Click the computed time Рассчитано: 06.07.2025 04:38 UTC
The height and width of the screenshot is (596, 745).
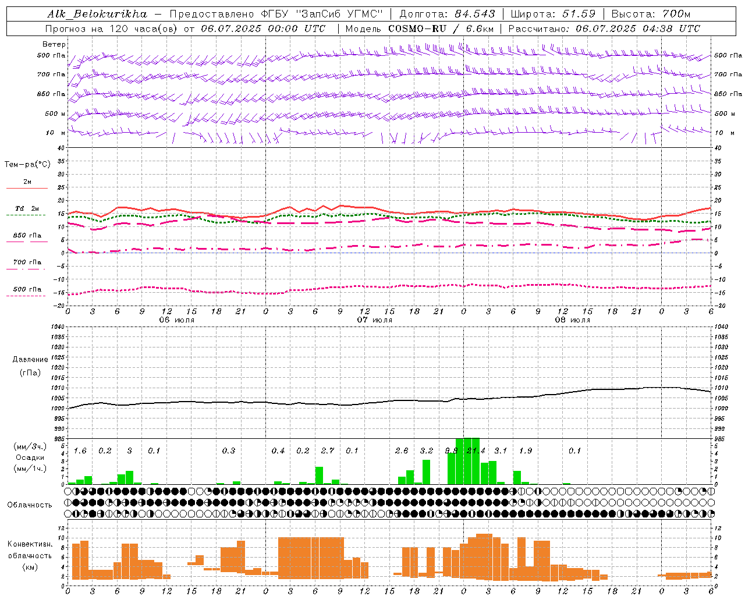[x=604, y=29]
